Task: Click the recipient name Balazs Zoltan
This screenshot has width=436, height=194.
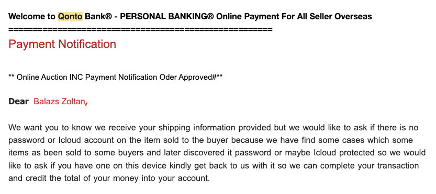Action: click(x=61, y=102)
